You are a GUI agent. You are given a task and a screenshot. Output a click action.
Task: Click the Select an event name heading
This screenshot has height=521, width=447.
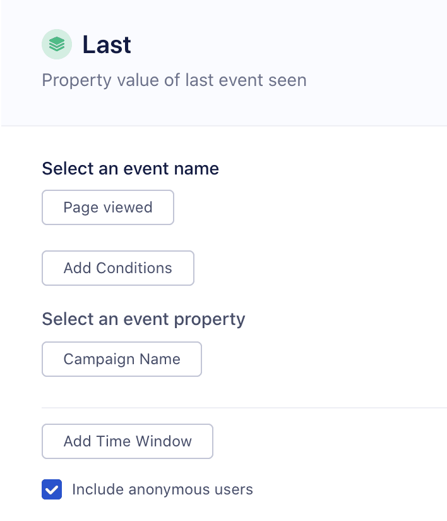[x=130, y=168]
